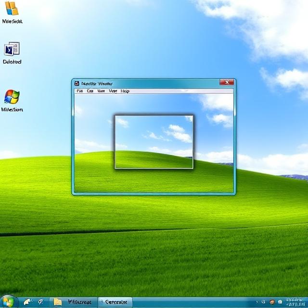Select the Windows flag desktop icon
This screenshot has height=308, width=308.
12,97
